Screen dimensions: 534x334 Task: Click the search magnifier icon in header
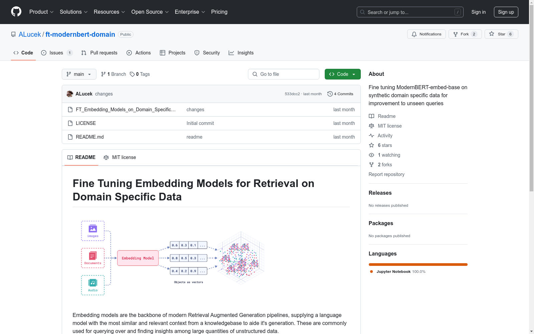[x=362, y=12]
